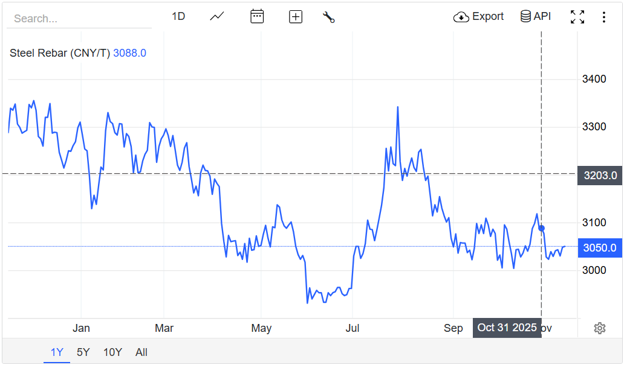
Task: Select the All time range tab
Action: click(x=141, y=352)
